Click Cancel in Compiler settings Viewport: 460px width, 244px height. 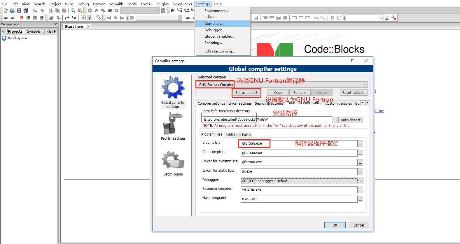click(358, 225)
